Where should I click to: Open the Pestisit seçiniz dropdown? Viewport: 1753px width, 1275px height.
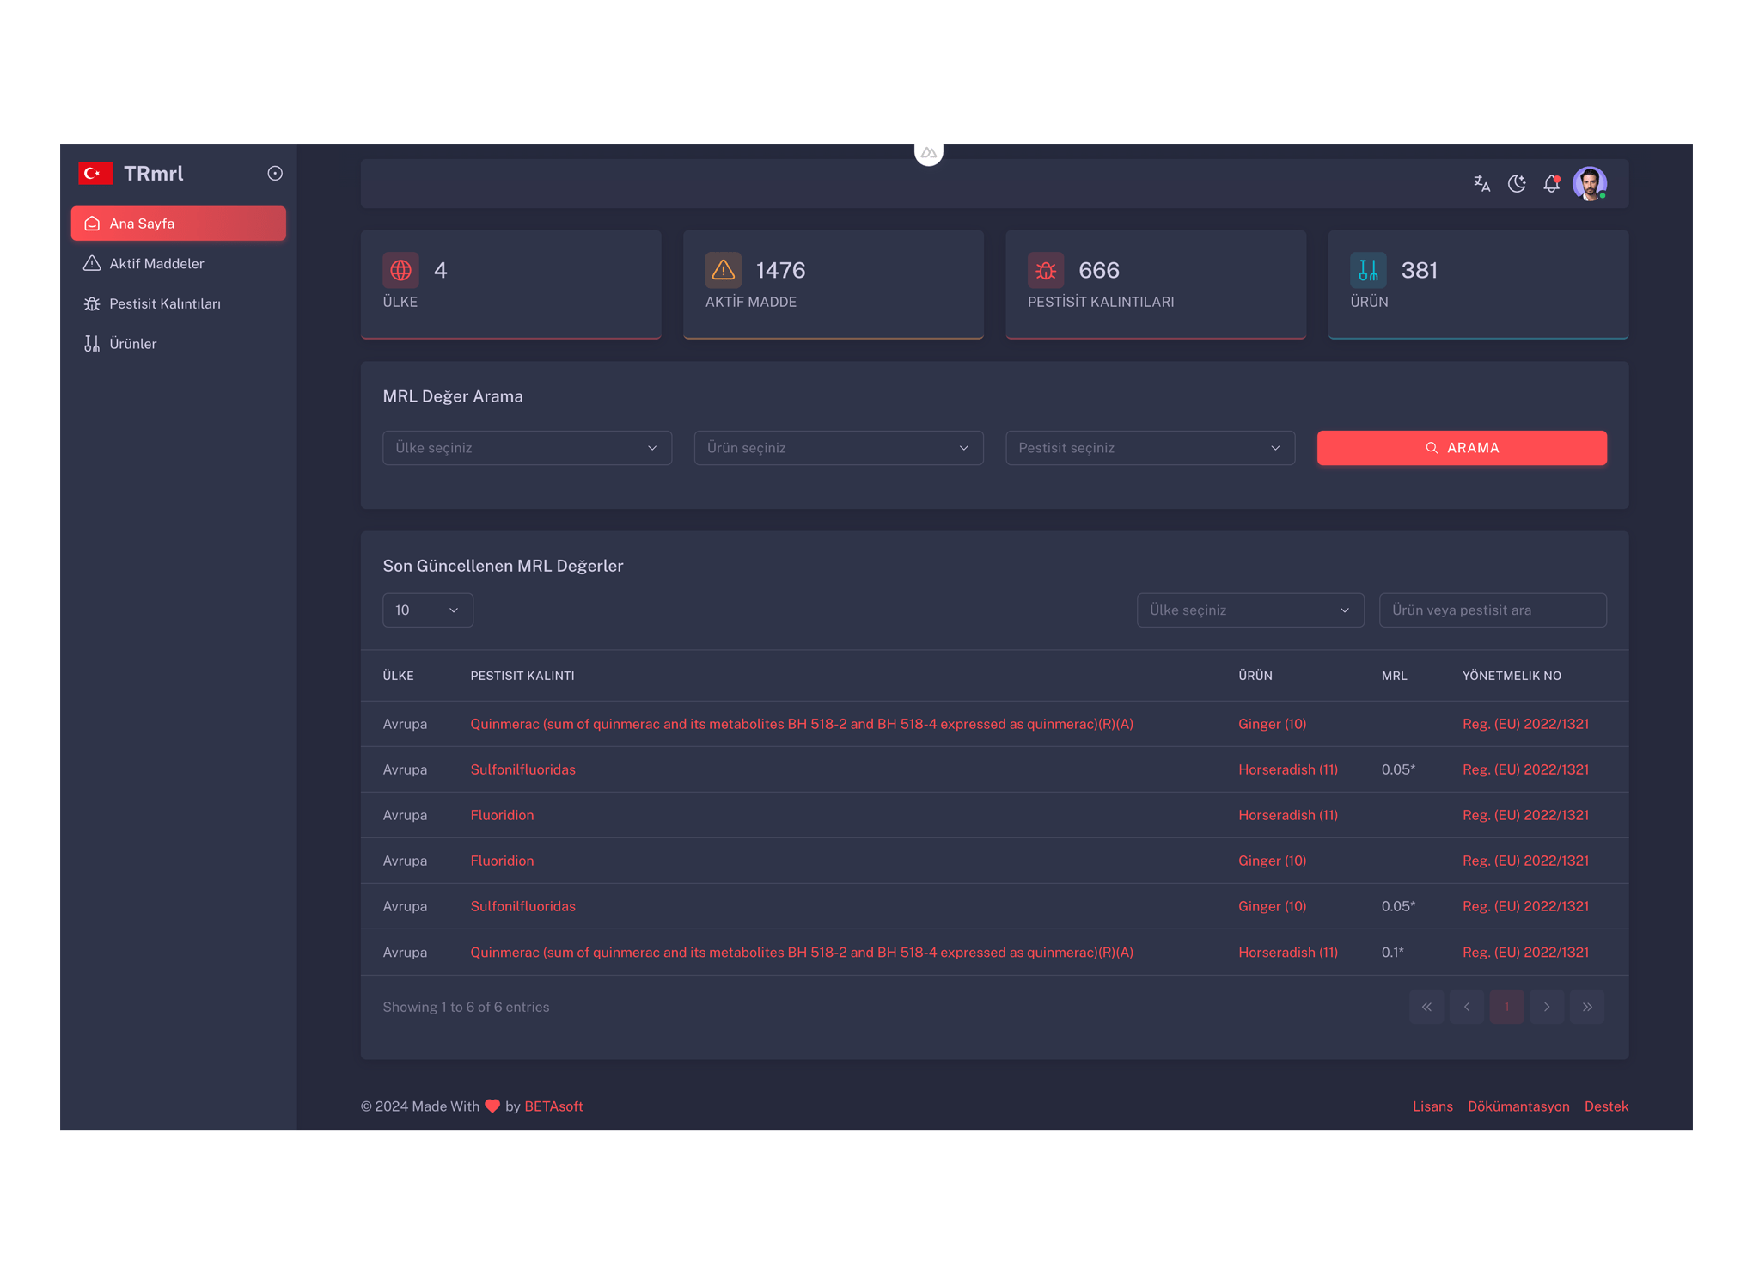click(1150, 448)
